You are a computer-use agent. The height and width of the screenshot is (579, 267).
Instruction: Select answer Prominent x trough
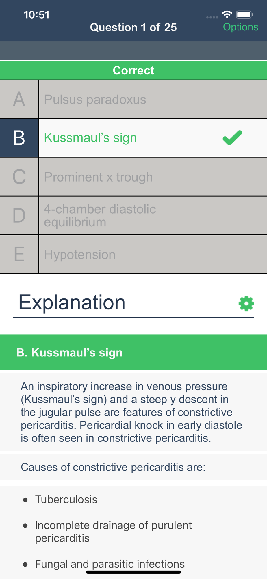(98, 177)
